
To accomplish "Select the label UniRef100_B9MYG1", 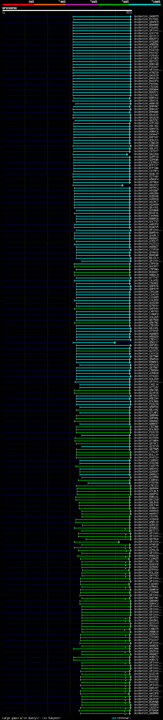I will coord(146,98).
